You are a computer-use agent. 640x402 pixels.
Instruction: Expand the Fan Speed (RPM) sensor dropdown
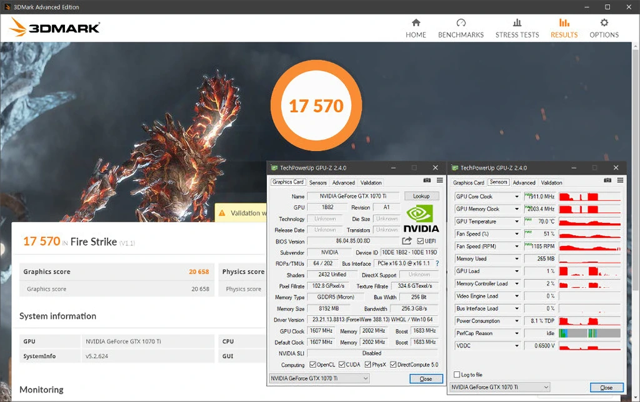coord(517,246)
